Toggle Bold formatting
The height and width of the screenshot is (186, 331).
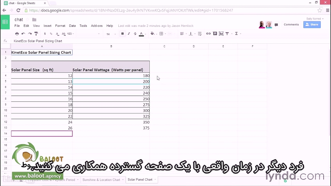coord(122,34)
